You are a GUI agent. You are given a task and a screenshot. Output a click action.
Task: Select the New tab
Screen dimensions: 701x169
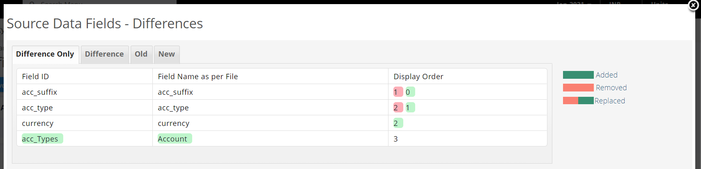pos(166,54)
